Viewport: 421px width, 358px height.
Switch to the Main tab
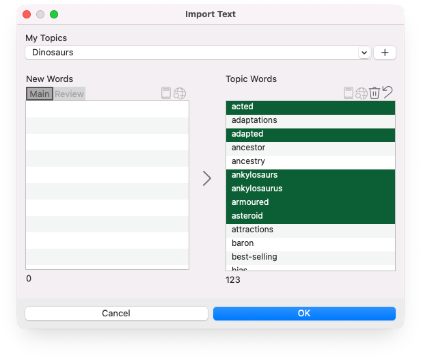40,94
